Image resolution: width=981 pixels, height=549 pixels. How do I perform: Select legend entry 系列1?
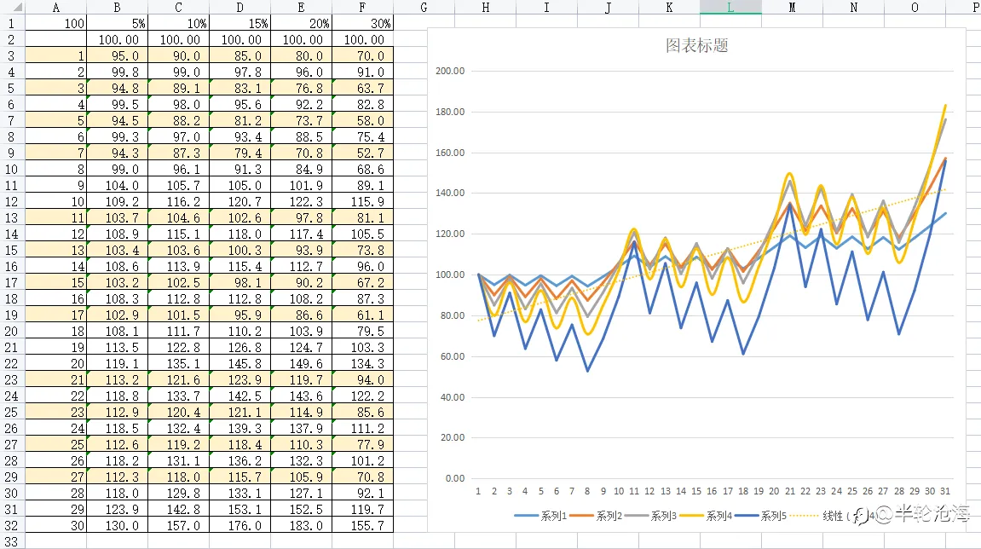pos(540,516)
